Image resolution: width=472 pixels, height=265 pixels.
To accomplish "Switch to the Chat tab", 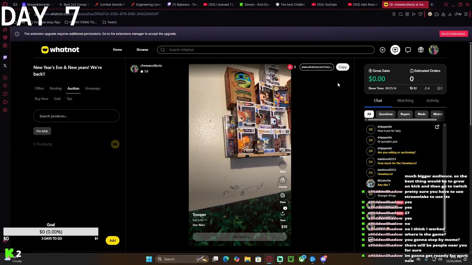I will pyautogui.click(x=378, y=100).
